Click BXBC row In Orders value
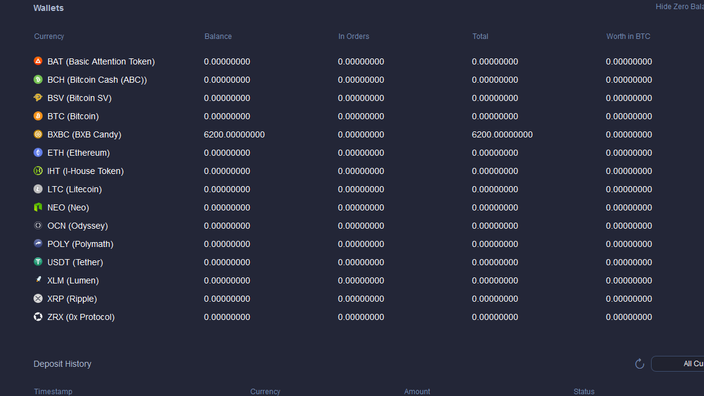 [361, 134]
